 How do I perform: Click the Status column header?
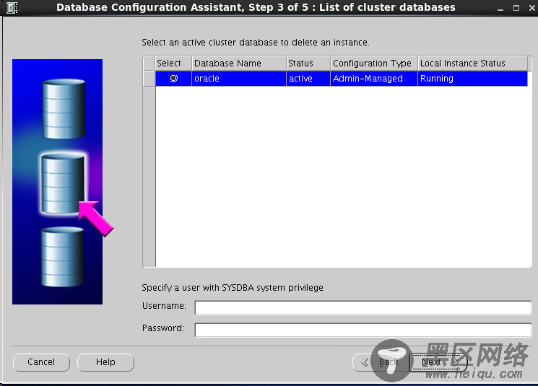(308, 63)
